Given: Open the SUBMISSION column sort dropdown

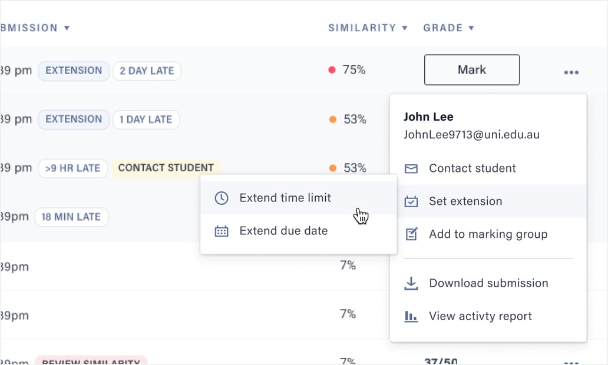Looking at the screenshot, I should tap(67, 28).
